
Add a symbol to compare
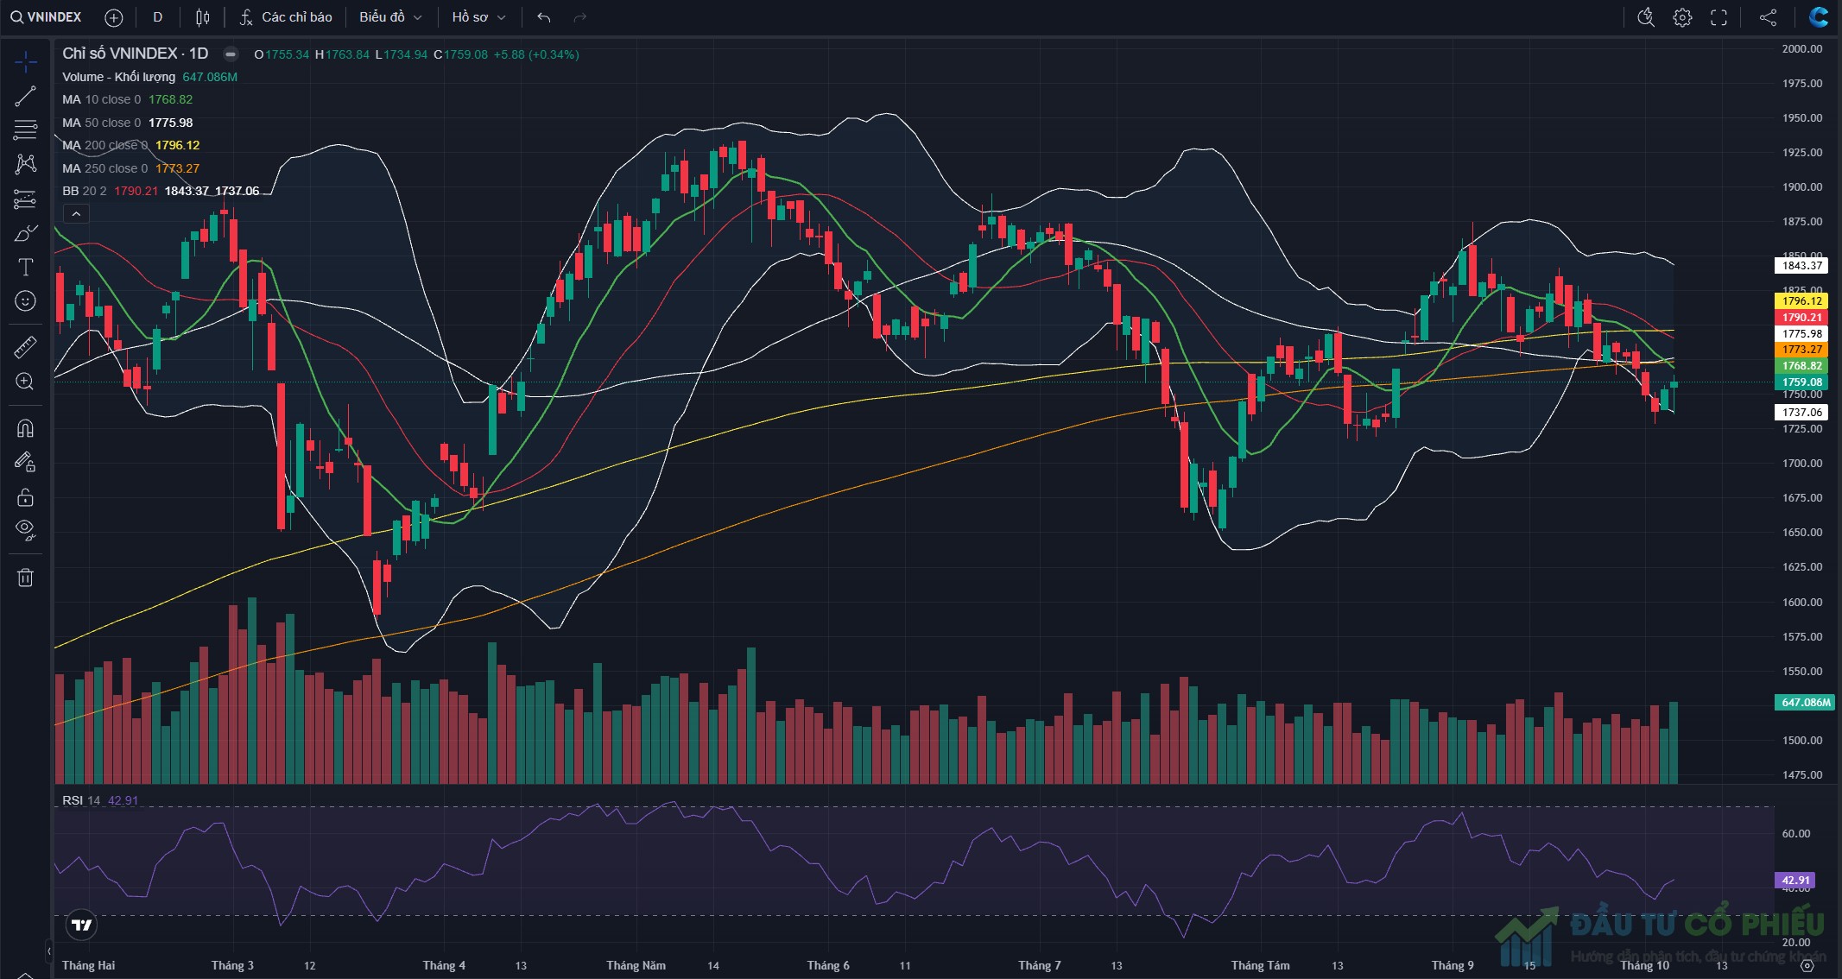[x=113, y=17]
